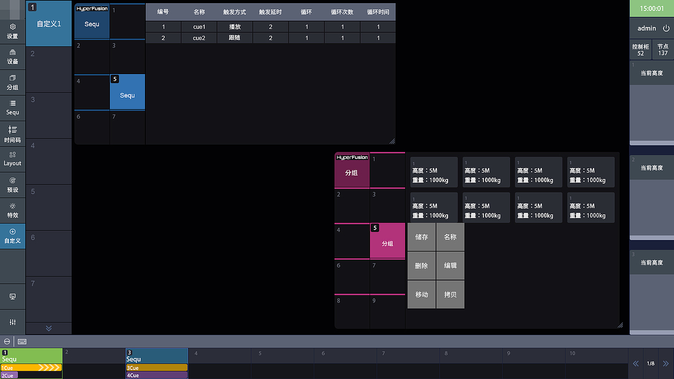Select custom page slot 6
Viewport: 674px width, 379px height.
point(48,253)
